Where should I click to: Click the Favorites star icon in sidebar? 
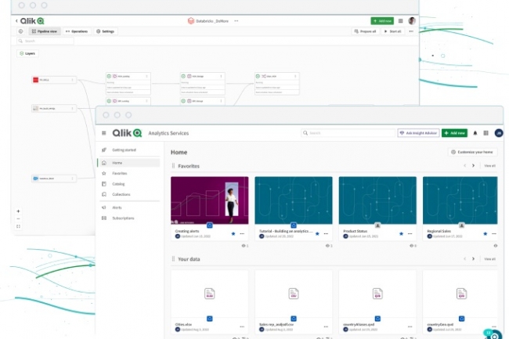(x=104, y=173)
